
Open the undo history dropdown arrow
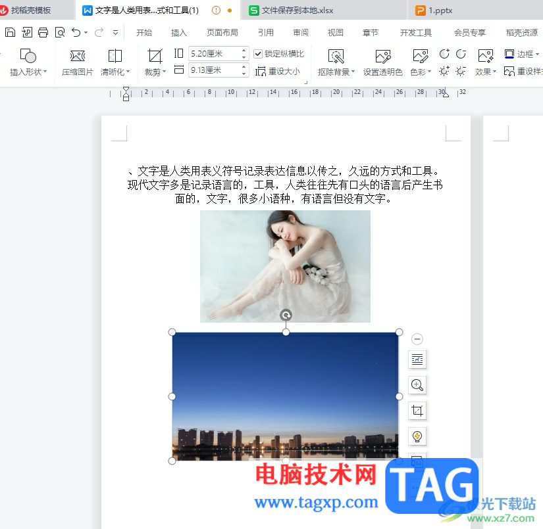pos(86,33)
